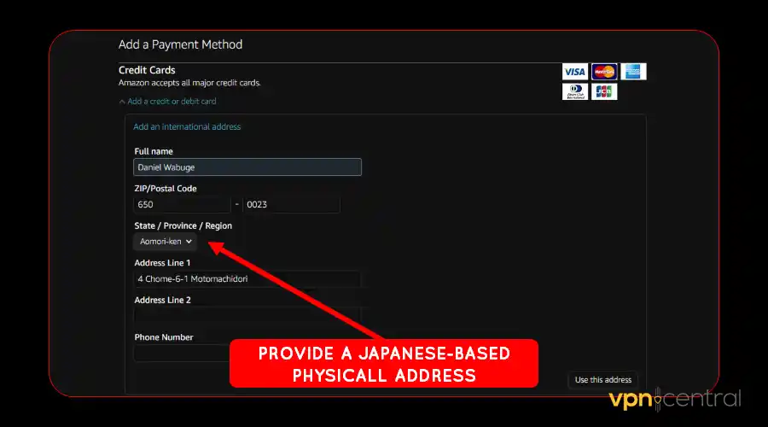The height and width of the screenshot is (427, 768).
Task: Click the Address Line 2 field
Action: [247, 316]
